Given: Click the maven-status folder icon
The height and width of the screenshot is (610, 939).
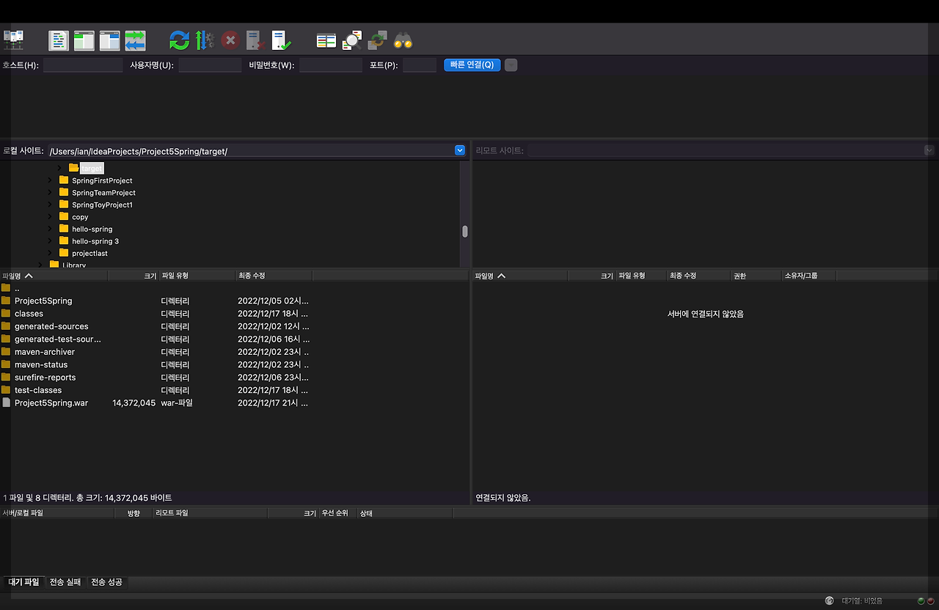Looking at the screenshot, I should coord(6,364).
